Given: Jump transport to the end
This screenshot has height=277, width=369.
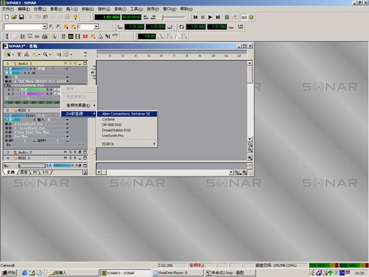Looking at the screenshot, I should click(218, 17).
